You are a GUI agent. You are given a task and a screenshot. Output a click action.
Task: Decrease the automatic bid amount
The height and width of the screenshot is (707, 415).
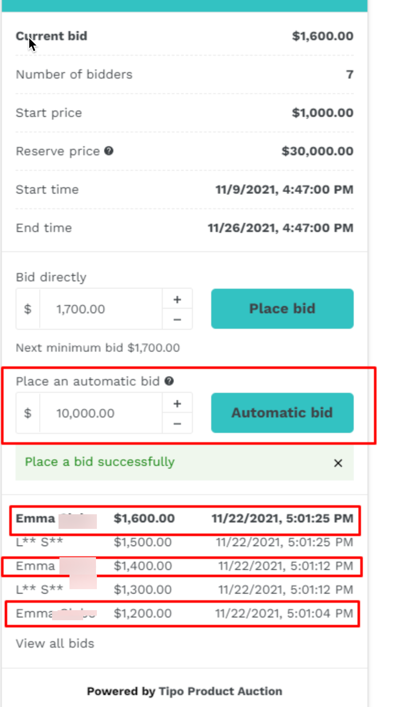pyautogui.click(x=177, y=424)
